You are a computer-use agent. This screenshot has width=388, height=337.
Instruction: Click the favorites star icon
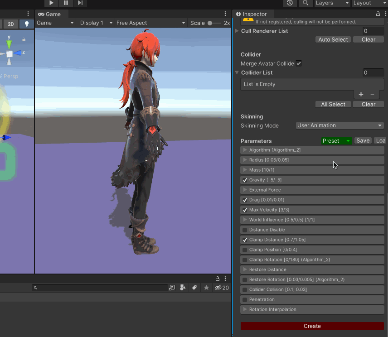coord(206,288)
